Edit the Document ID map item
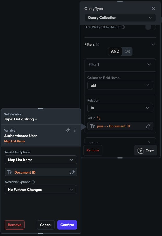 pyautogui.click(x=73, y=172)
